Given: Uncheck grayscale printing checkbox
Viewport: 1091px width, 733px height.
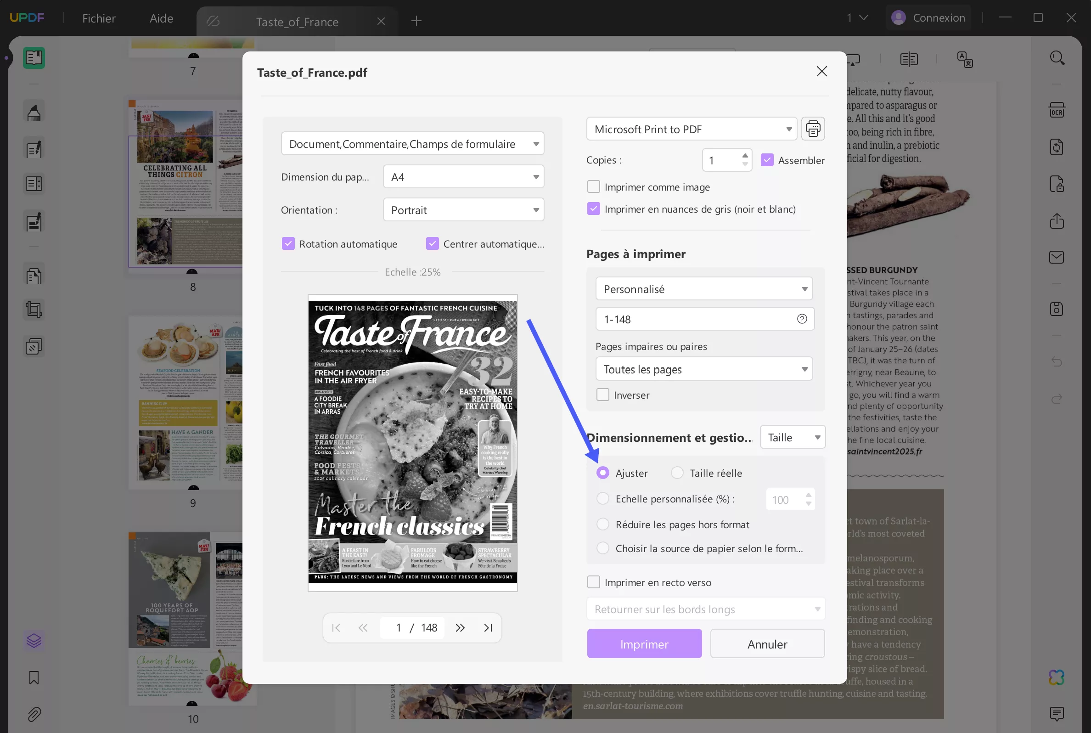Looking at the screenshot, I should coord(593,209).
